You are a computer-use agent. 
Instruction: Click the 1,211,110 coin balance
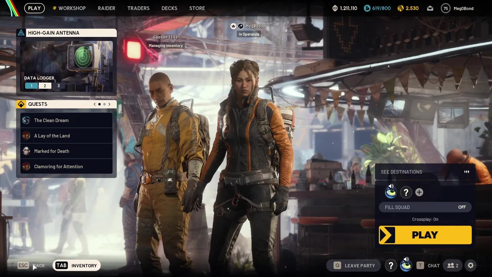[349, 8]
